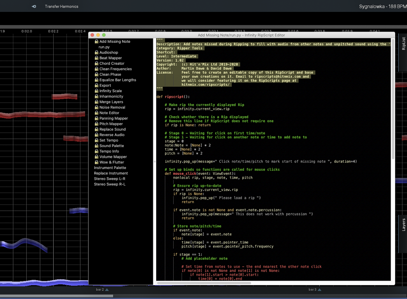Click the lock icon beside Infinity Scale
The height and width of the screenshot is (299, 407).
pyautogui.click(x=96, y=90)
